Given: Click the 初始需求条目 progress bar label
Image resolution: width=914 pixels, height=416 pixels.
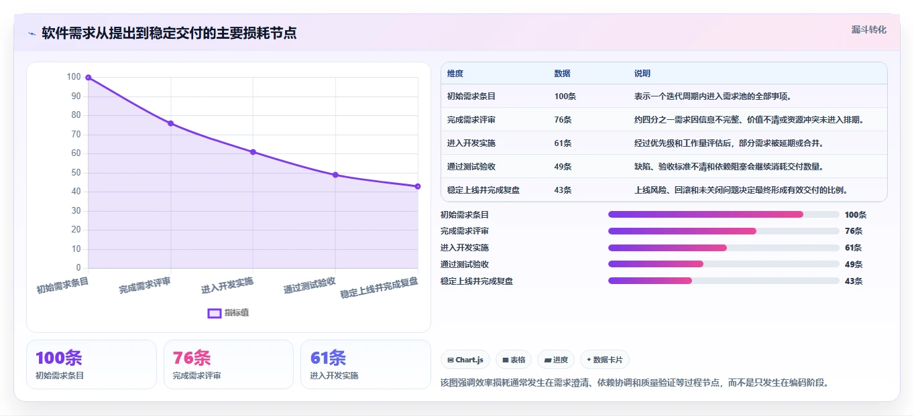Looking at the screenshot, I should click(465, 215).
